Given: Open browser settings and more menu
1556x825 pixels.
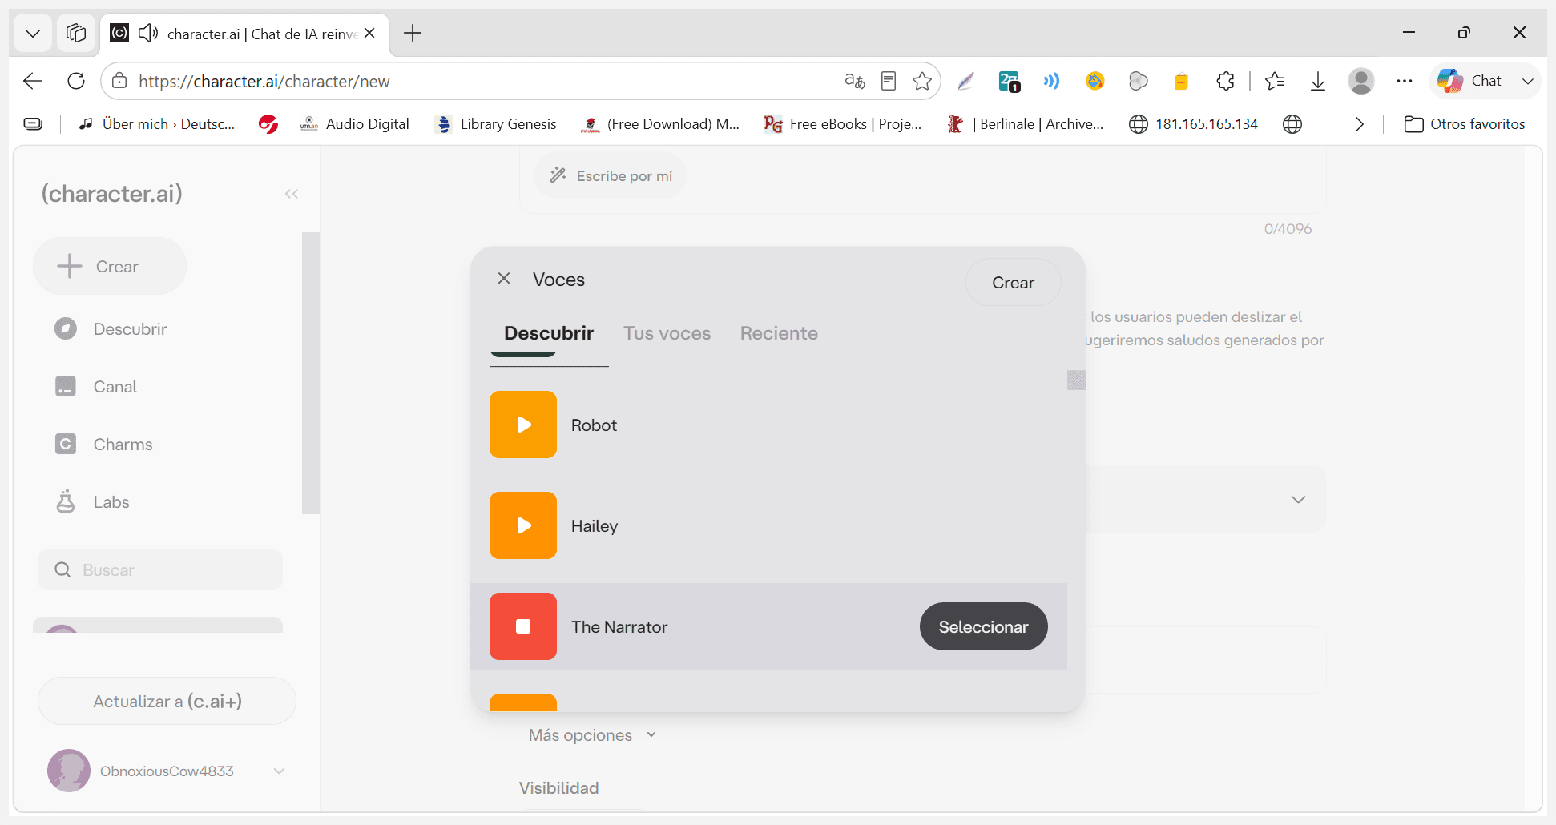Looking at the screenshot, I should [1405, 81].
